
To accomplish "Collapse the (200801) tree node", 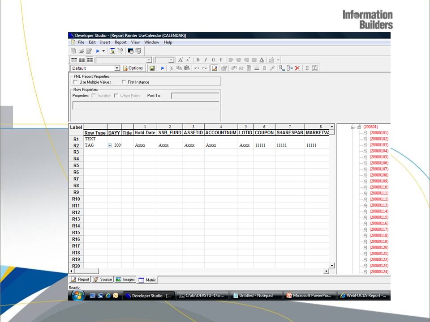I will coord(353,127).
